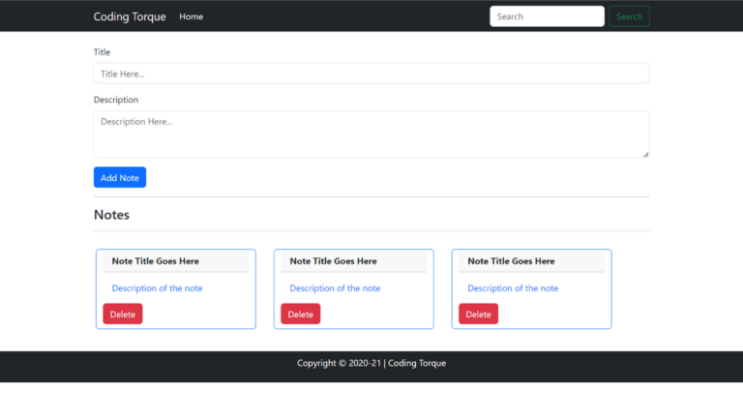Delete the leftmost note
Image resolution: width=743 pixels, height=418 pixels.
tap(123, 314)
